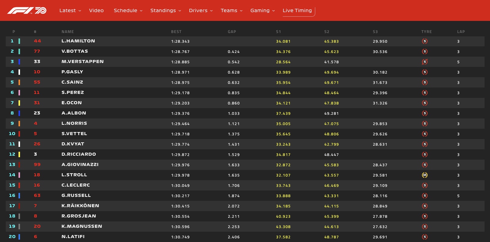
Task: Click Albon's soft tyre icon
Action: [425, 113]
